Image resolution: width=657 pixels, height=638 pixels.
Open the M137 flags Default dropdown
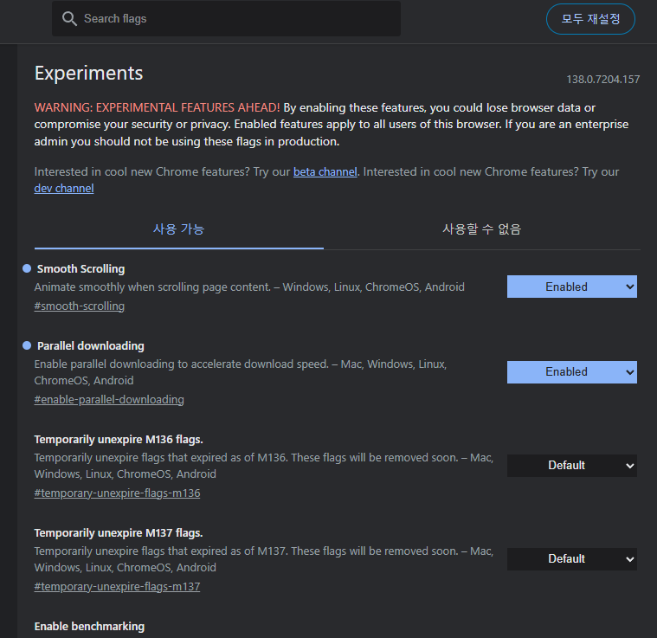click(x=572, y=559)
